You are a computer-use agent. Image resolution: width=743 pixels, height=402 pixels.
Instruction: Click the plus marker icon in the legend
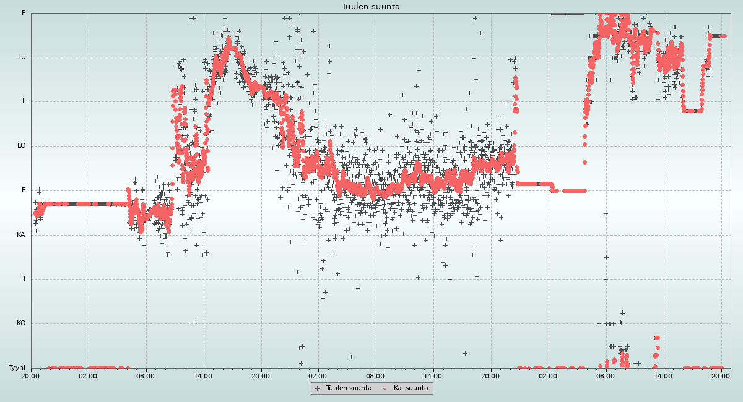click(x=318, y=388)
